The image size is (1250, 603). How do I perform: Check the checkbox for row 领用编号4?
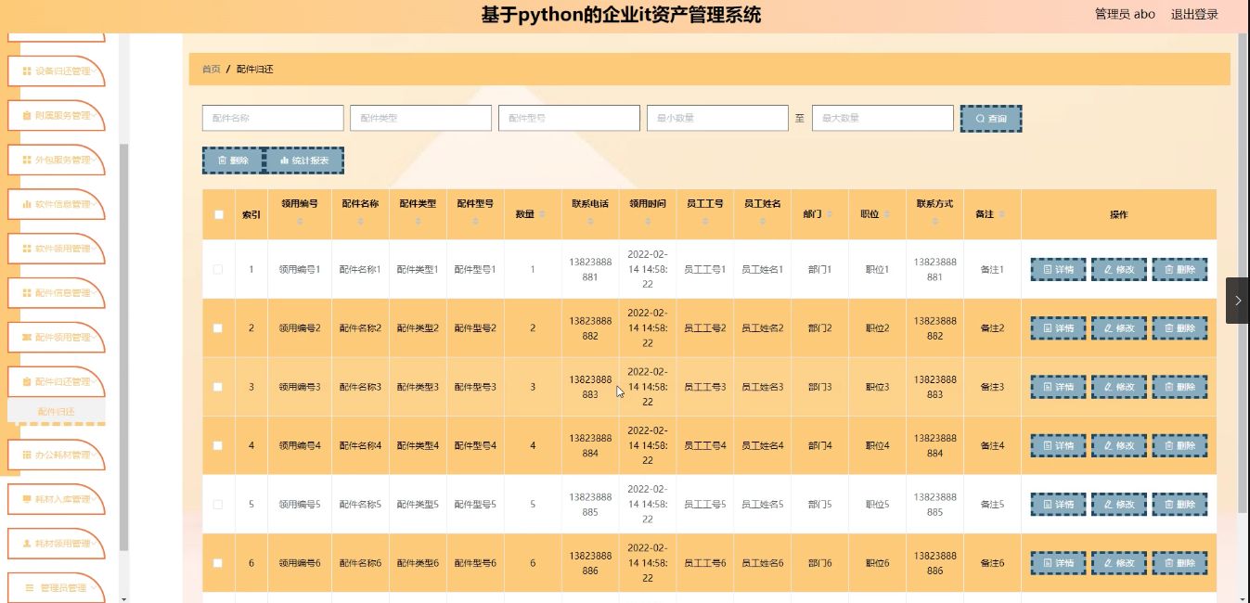click(x=218, y=445)
